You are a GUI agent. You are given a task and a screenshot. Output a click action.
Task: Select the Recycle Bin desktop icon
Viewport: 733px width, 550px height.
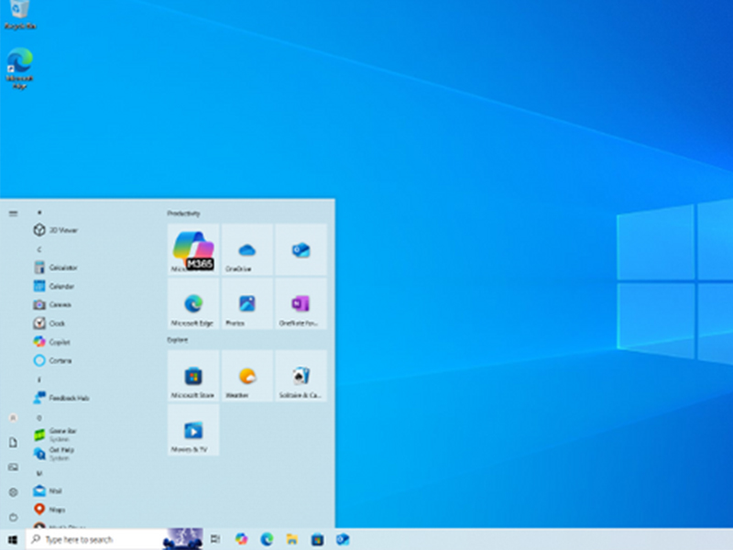tap(19, 15)
